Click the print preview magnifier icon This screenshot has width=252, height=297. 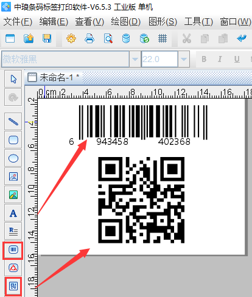108,38
